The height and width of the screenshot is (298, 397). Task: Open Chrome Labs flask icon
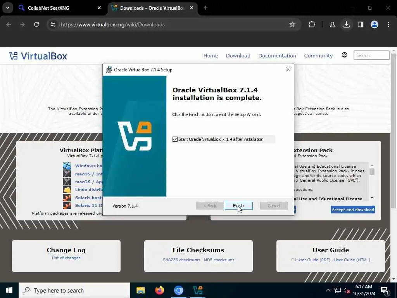click(332, 24)
